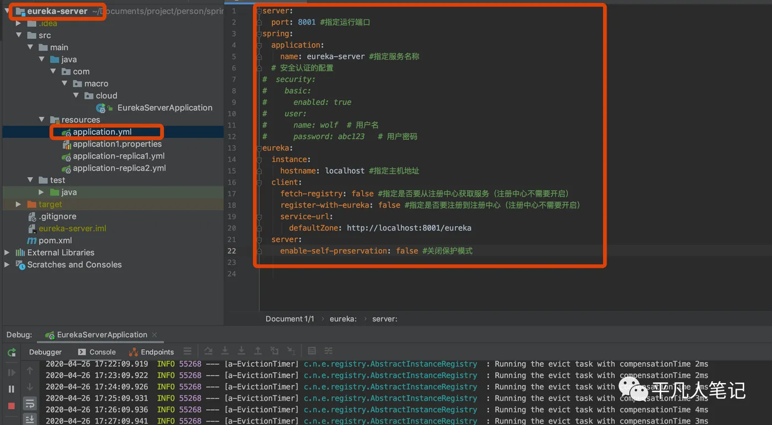Click 'enable-self-preservation: false' line
The image size is (772, 425).
[349, 251]
